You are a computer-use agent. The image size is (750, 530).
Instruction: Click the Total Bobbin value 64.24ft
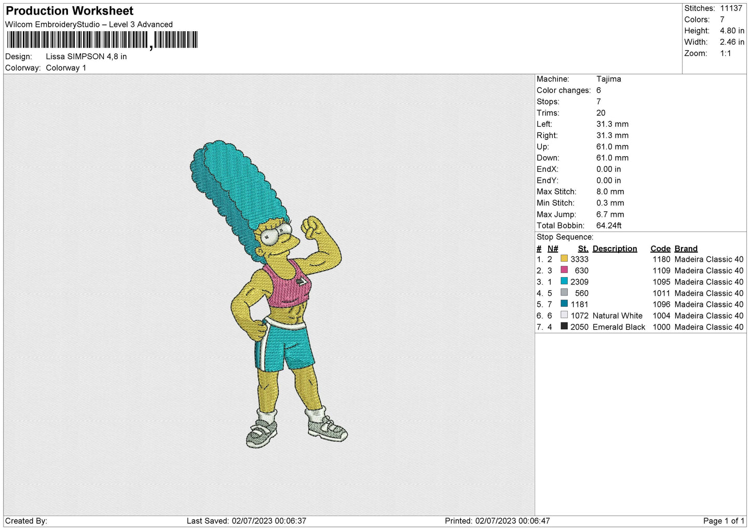(x=609, y=226)
